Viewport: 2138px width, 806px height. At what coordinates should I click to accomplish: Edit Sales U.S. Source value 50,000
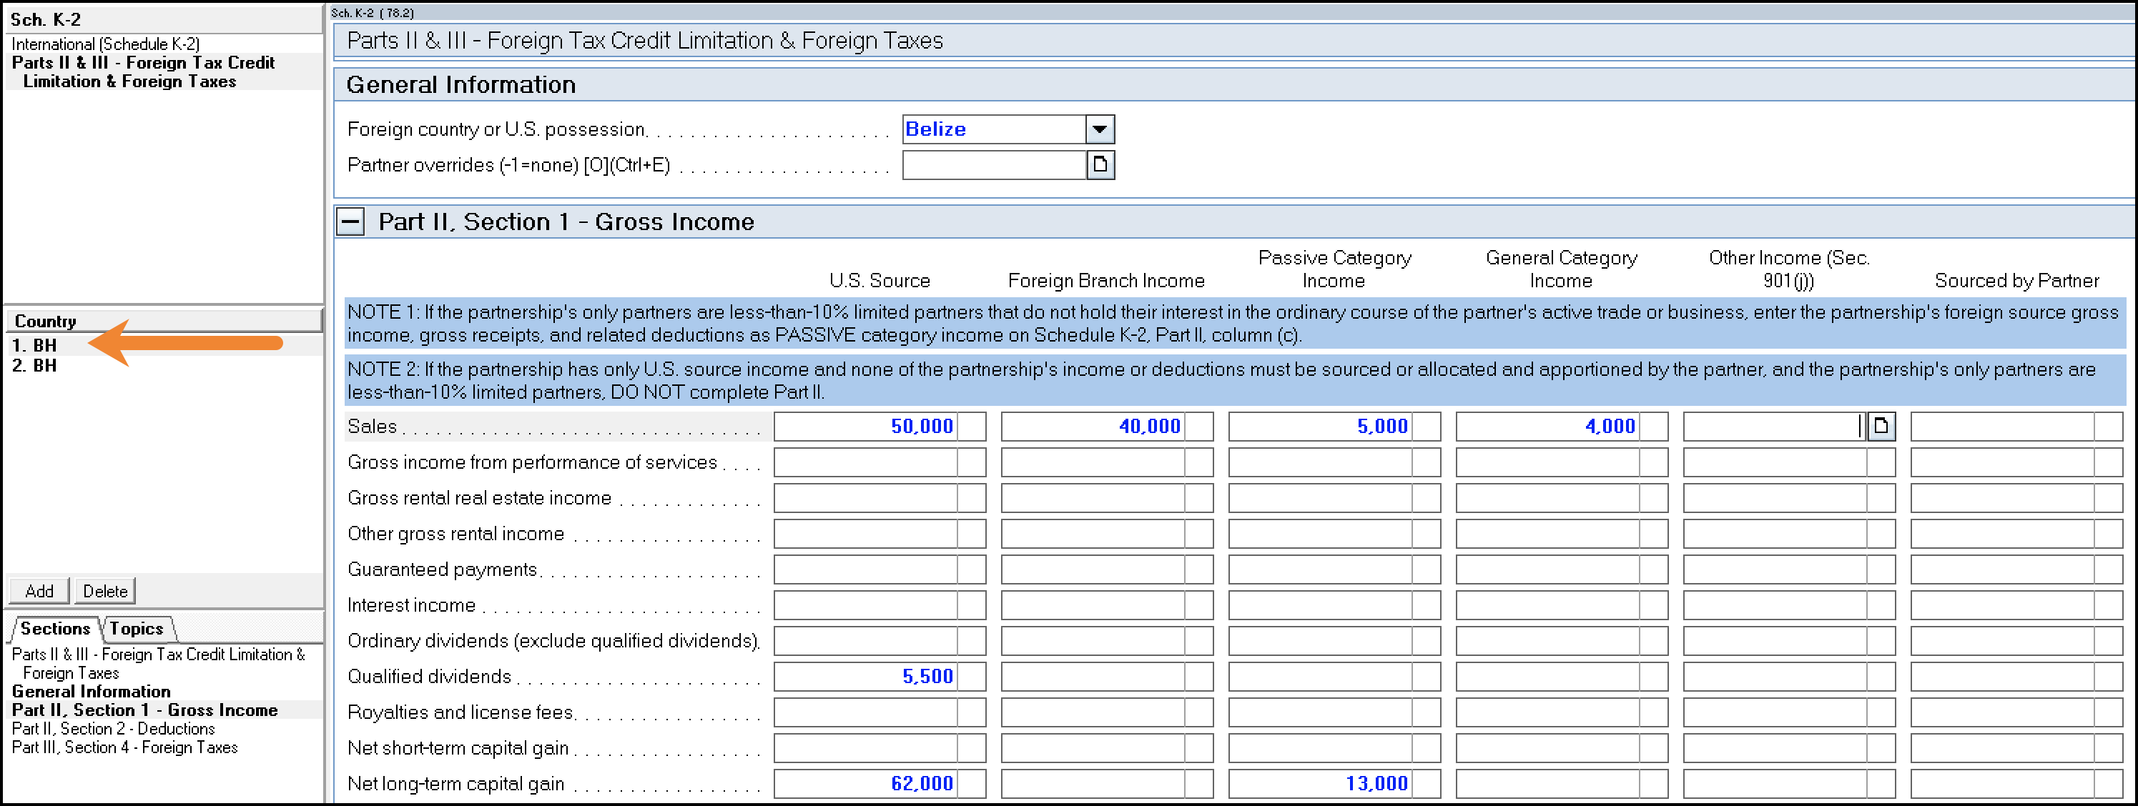[866, 426]
